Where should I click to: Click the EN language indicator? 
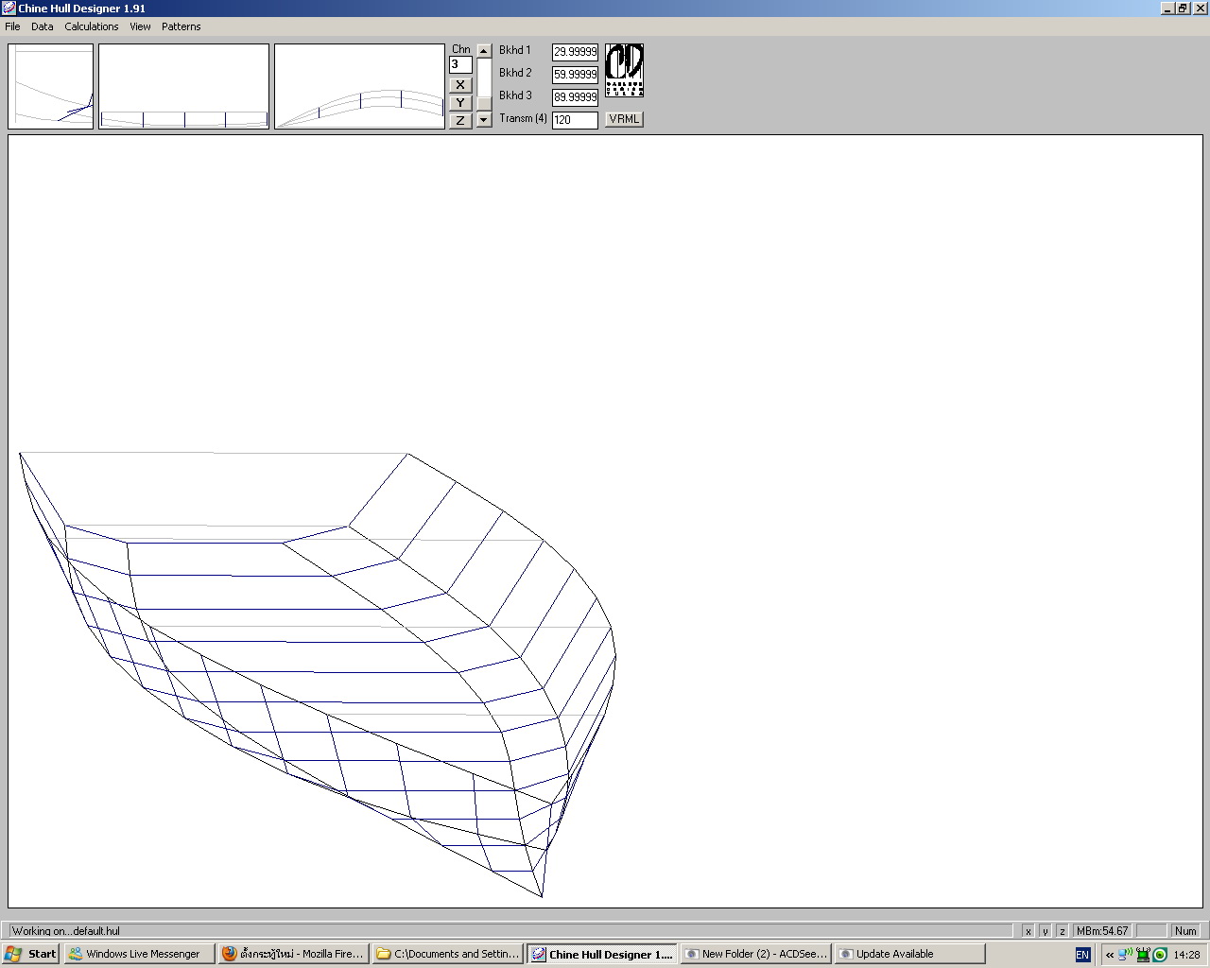coord(1082,955)
